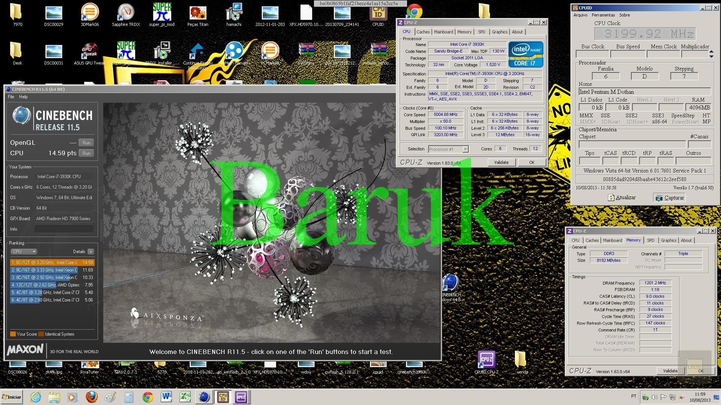
Task: Click OK in the top CPU-Z window
Action: pos(532,162)
